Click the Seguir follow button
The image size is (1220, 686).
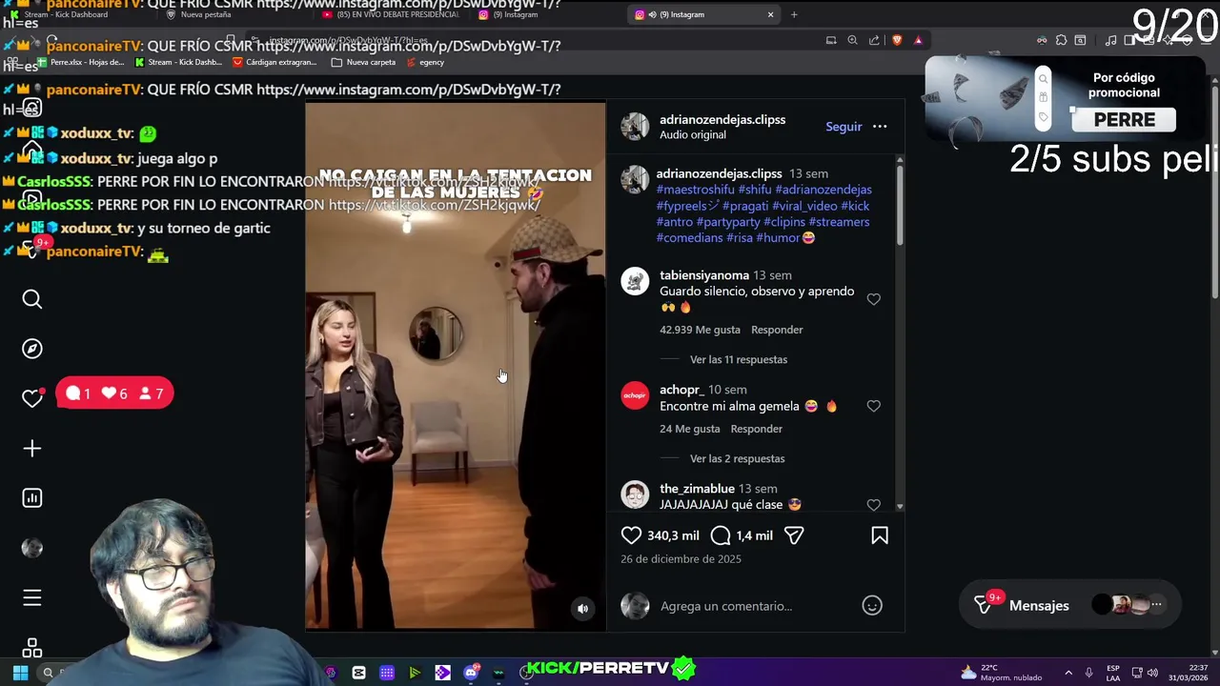coord(844,127)
